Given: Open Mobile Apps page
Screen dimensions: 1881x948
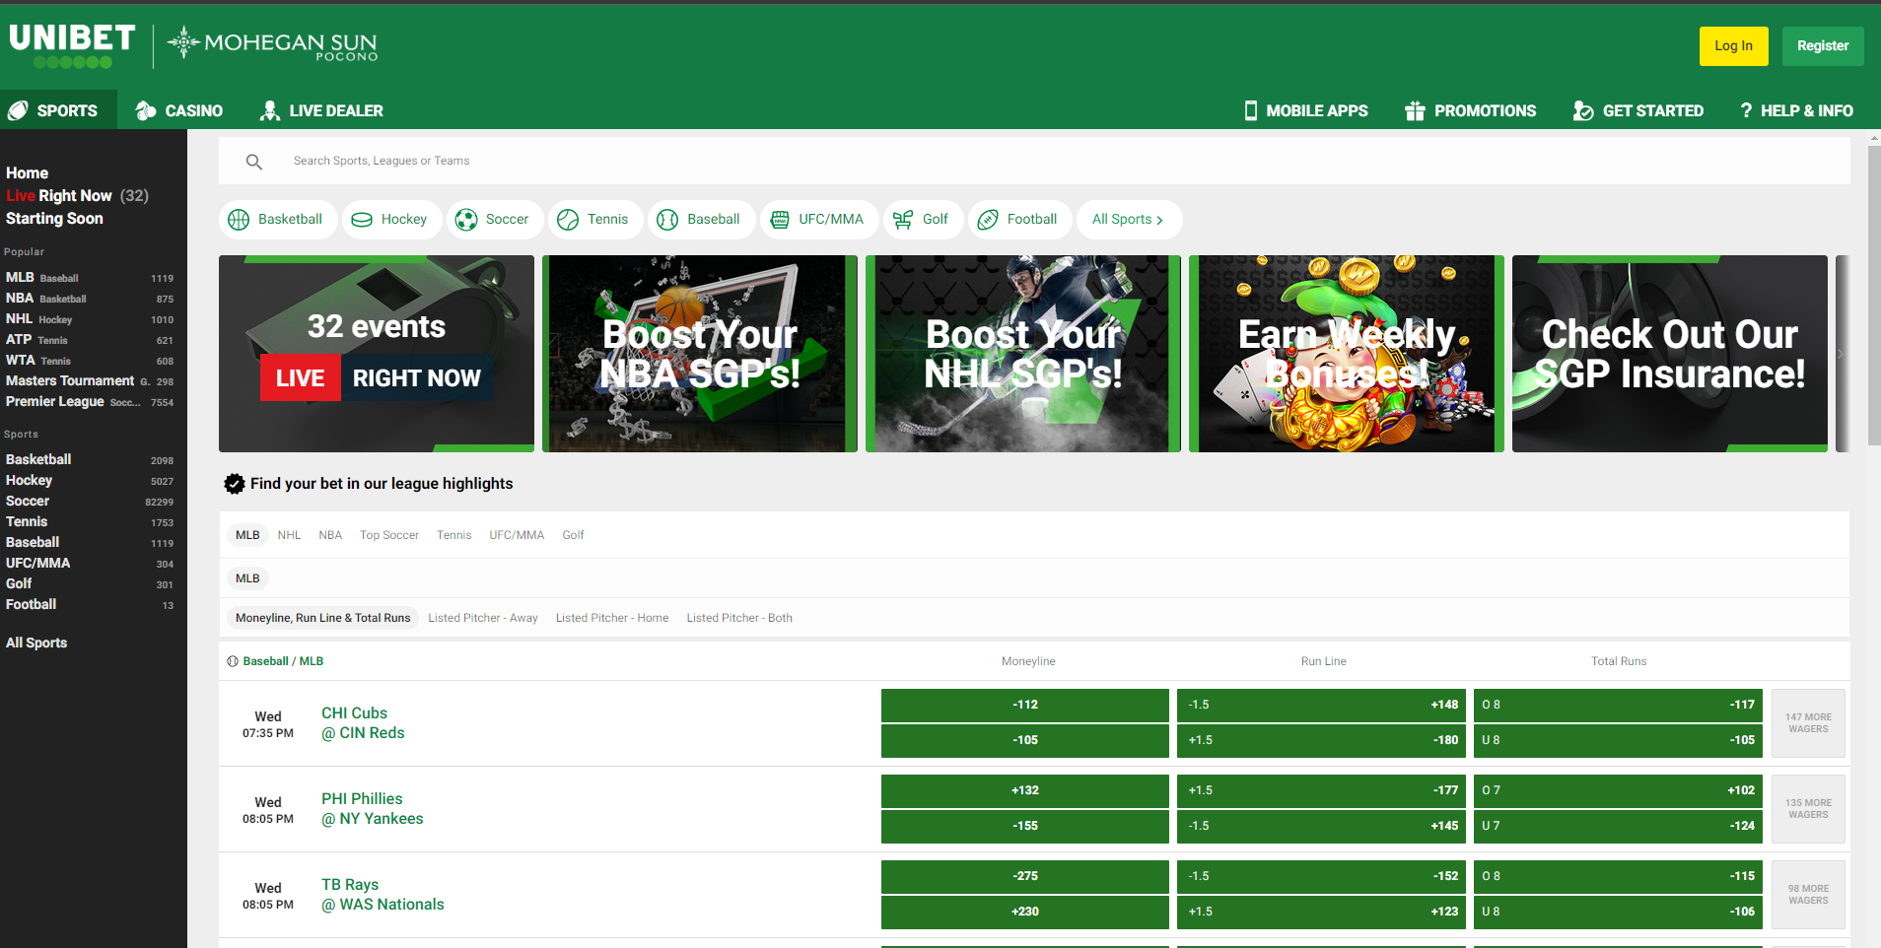Looking at the screenshot, I should click(1306, 110).
